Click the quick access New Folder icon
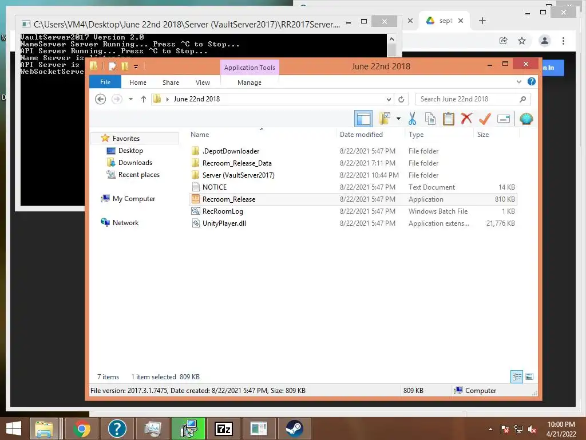 pos(125,66)
